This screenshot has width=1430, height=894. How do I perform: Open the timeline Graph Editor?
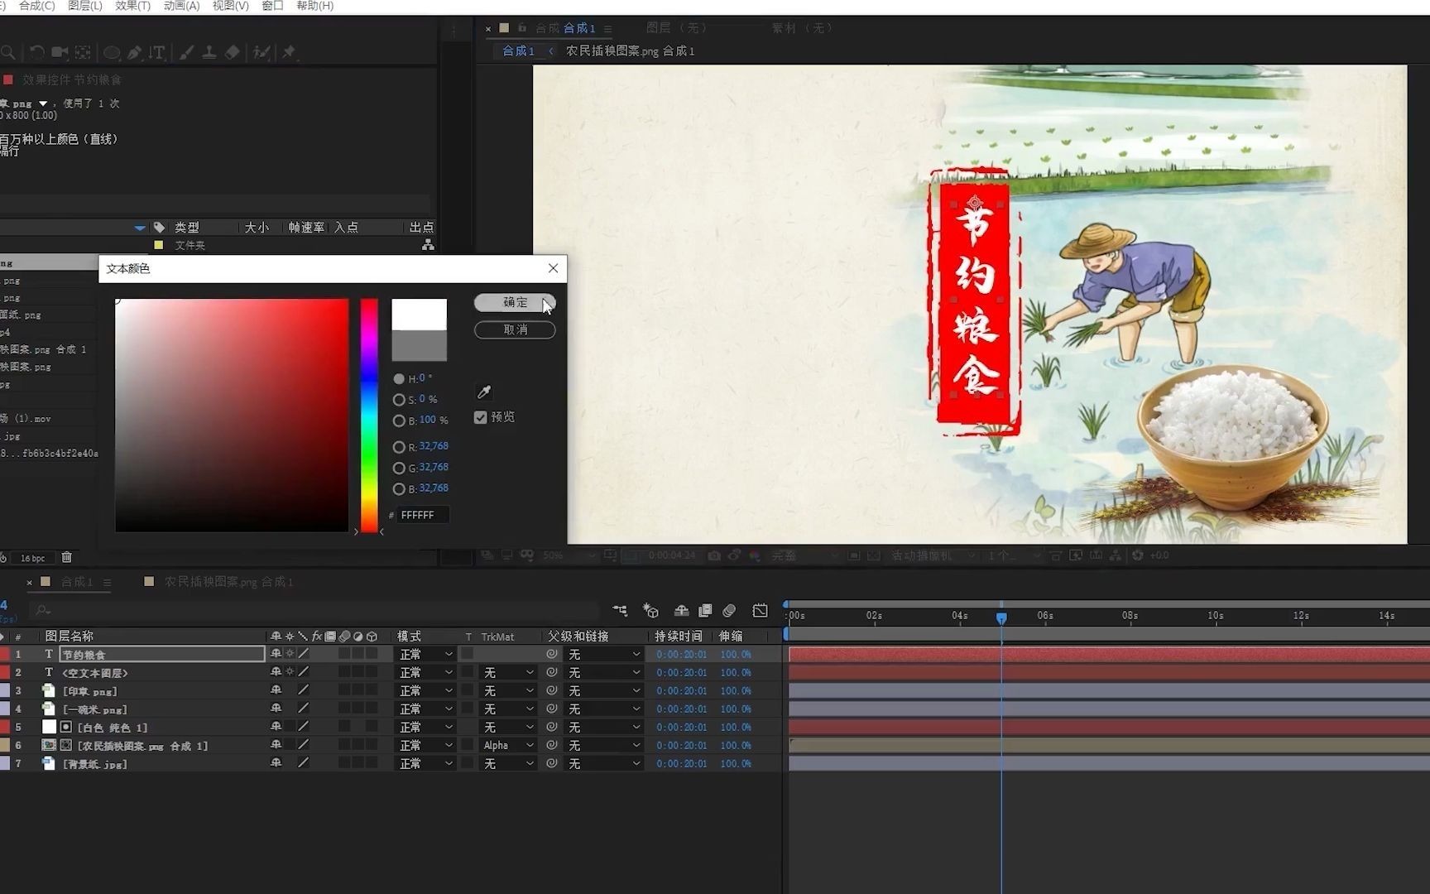[x=760, y=611]
